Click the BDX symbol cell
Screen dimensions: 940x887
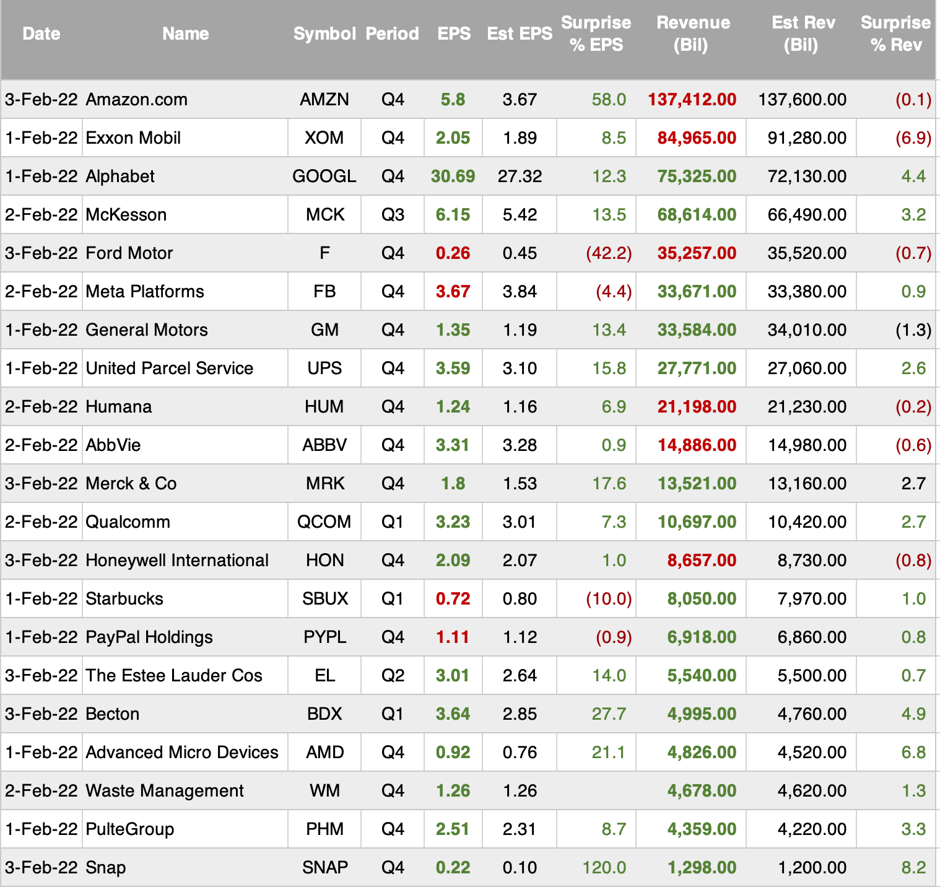coord(324,714)
